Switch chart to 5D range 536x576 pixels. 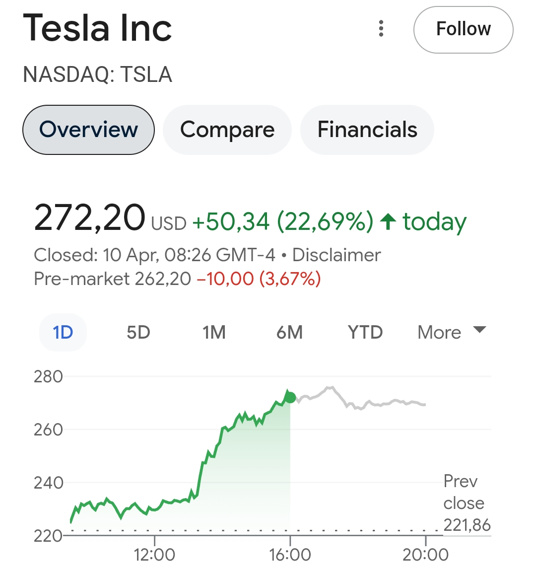[138, 332]
